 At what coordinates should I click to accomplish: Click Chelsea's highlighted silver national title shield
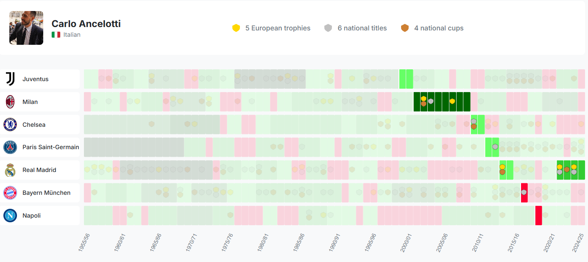(474, 122)
